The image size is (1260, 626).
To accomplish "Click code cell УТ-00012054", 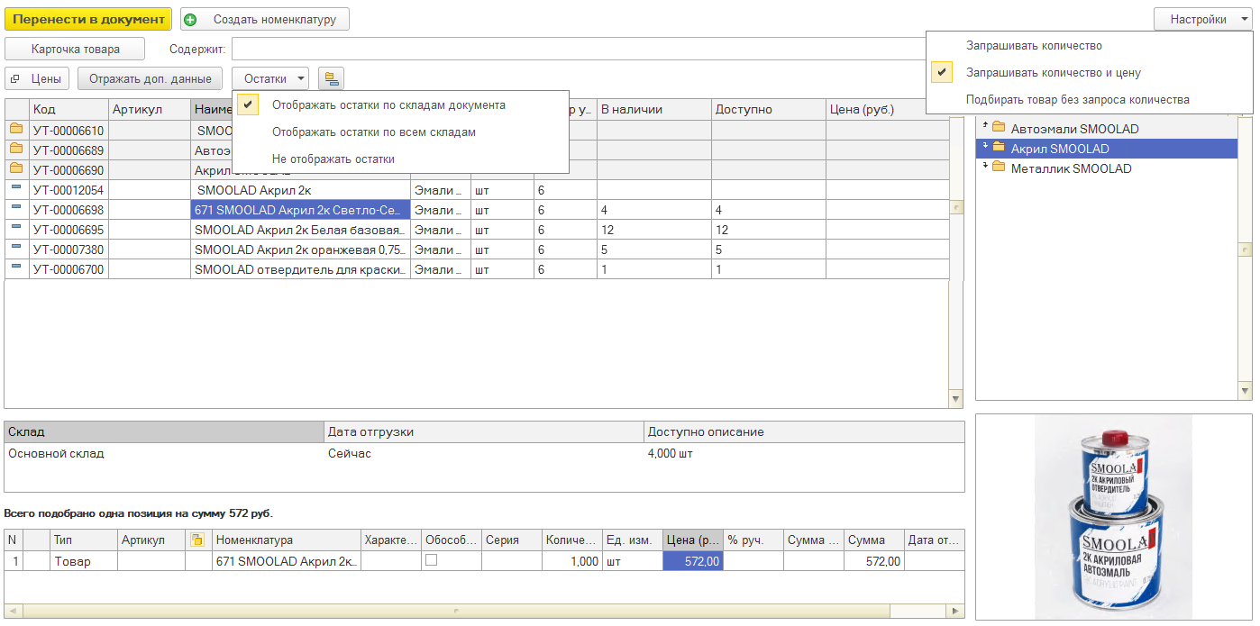I will [x=68, y=190].
